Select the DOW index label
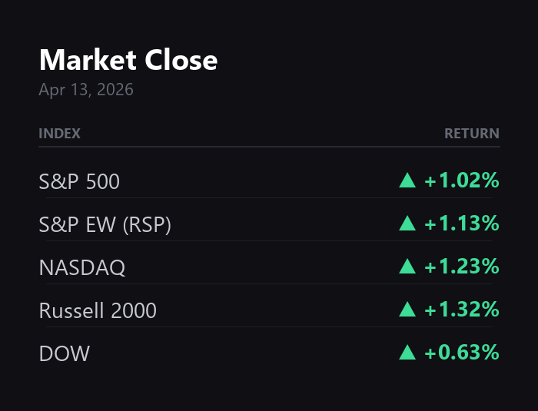 (x=64, y=353)
